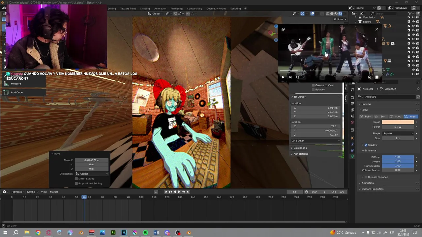
Task: Toggle auto keying record button
Action: pyautogui.click(x=156, y=192)
